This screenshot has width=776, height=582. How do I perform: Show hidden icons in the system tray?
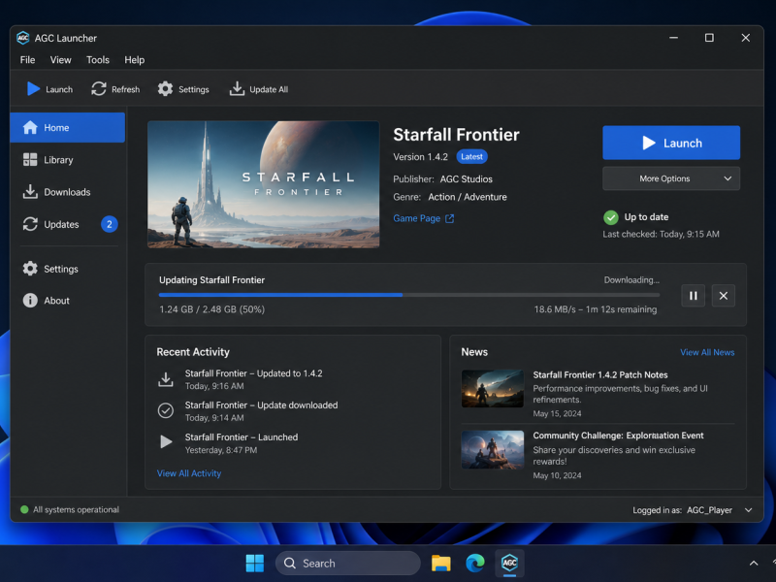coord(754,564)
